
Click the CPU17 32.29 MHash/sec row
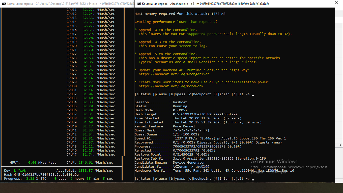click(91, 34)
